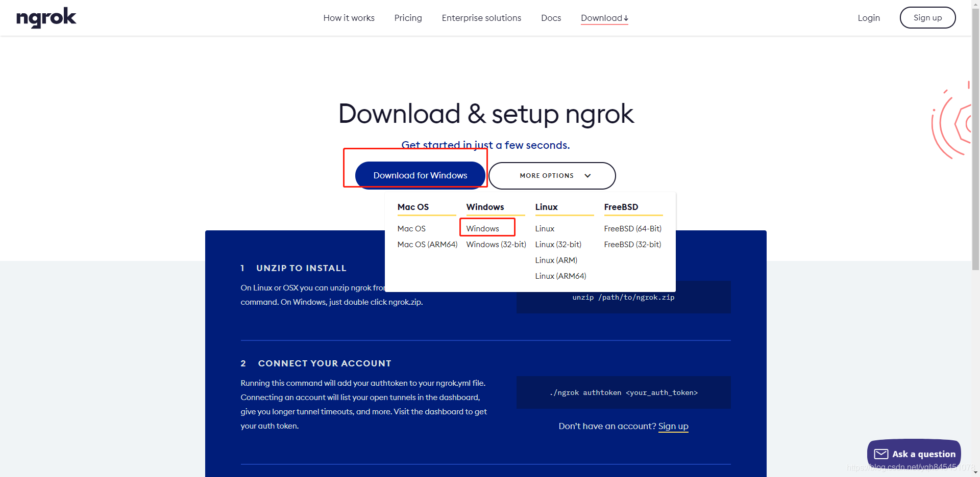Choose the Linux (32-bit) download
980x477 pixels.
pyautogui.click(x=558, y=245)
